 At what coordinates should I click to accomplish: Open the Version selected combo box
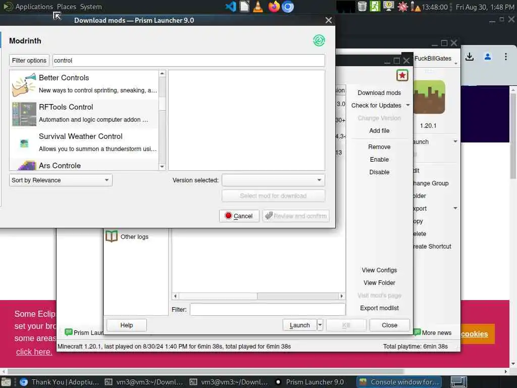273,180
